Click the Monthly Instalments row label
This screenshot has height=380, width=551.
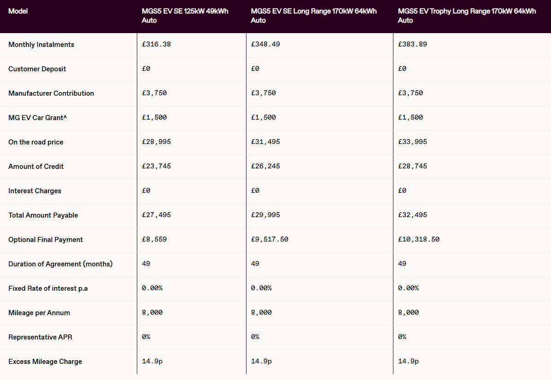click(41, 45)
